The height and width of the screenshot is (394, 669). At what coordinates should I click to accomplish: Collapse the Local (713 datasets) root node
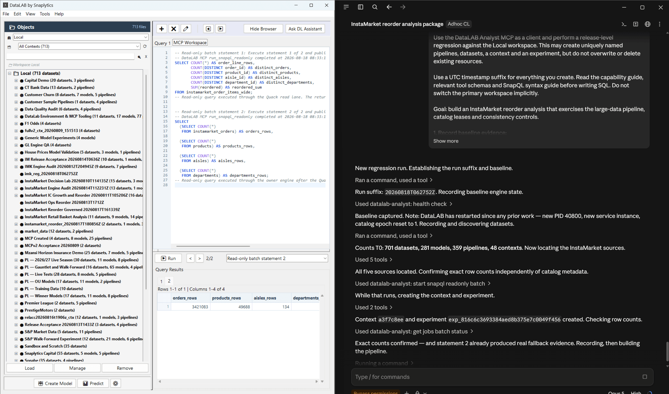click(10, 73)
